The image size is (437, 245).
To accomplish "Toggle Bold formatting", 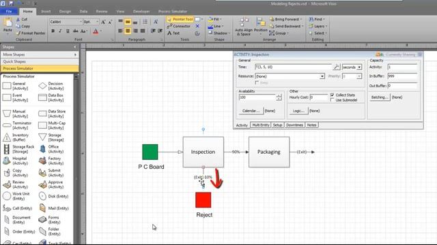I will tap(53, 31).
